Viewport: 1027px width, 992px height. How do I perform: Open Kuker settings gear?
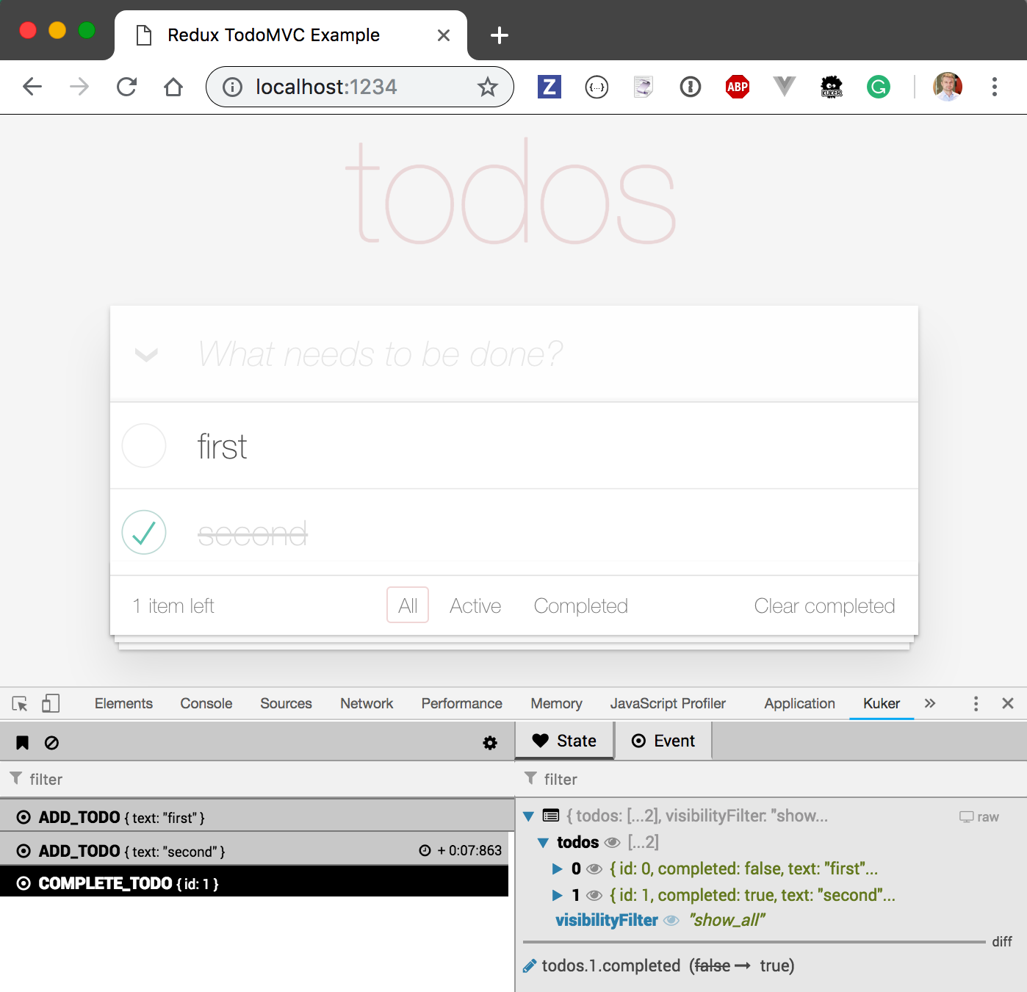click(490, 743)
